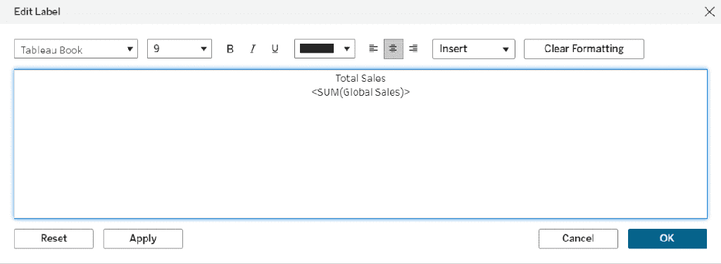Click the Reset button
This screenshot has height=264, width=721.
(x=54, y=238)
